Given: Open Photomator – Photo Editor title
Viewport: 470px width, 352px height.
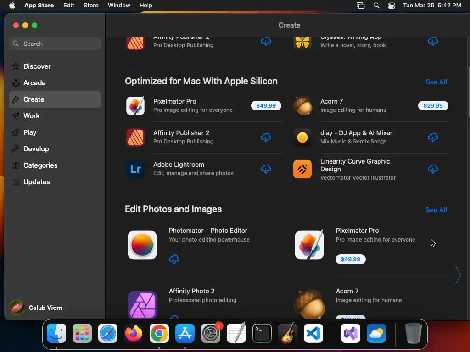Looking at the screenshot, I should click(208, 231).
